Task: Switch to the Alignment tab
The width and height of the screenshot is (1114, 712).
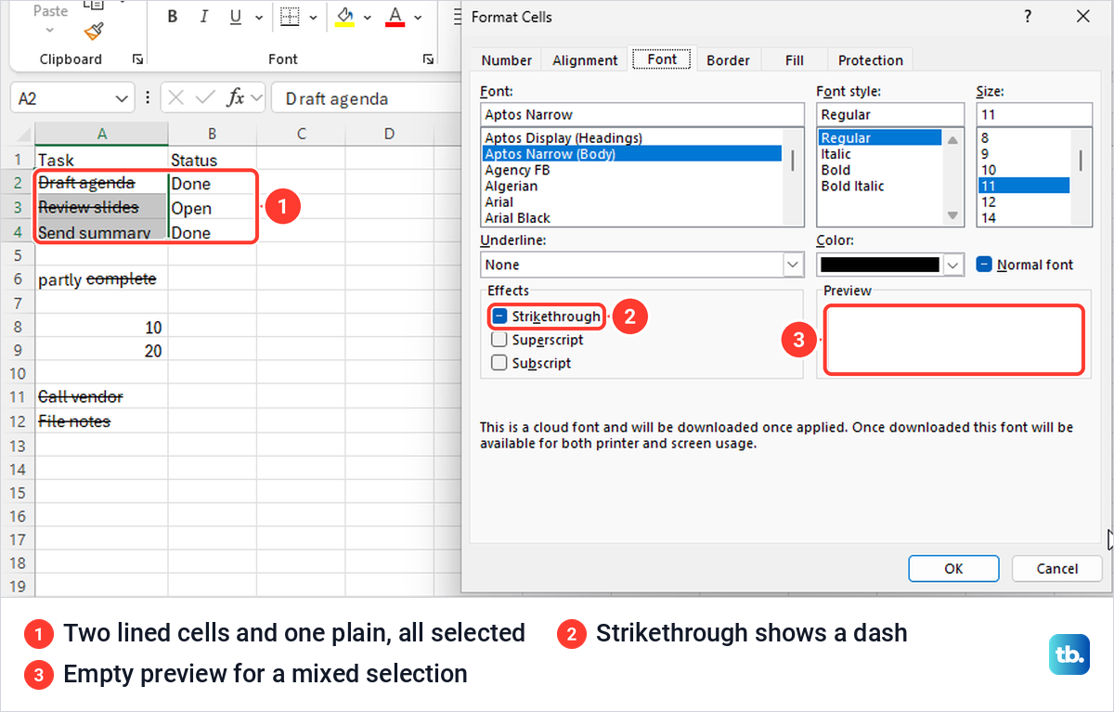Action: 585,60
